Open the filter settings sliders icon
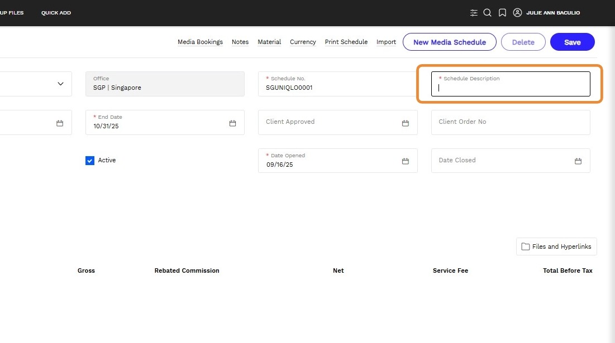Image resolution: width=615 pixels, height=343 pixels. tap(474, 13)
